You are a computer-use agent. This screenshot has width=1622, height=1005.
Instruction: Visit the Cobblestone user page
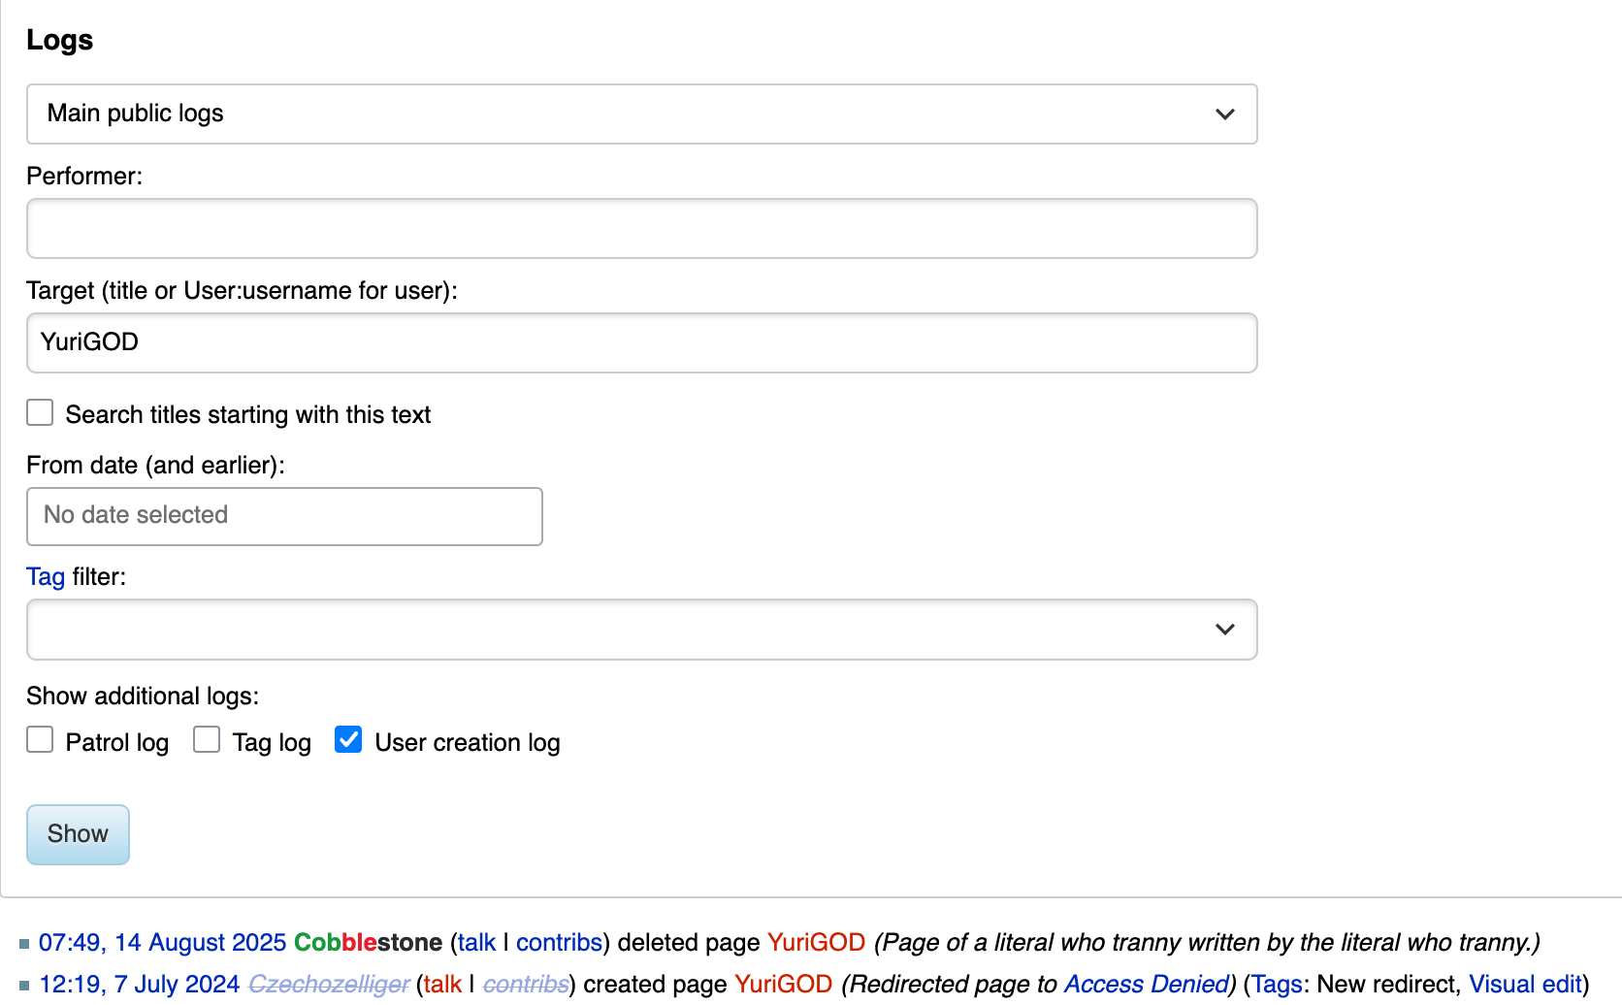click(368, 943)
